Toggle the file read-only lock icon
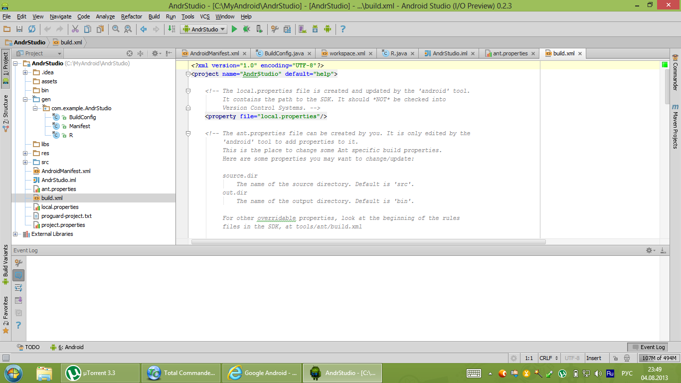The width and height of the screenshot is (681, 383). coord(616,358)
